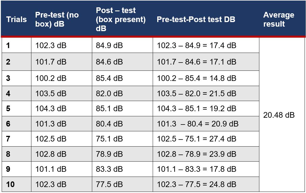Click the Post – test (box present) header

coord(122,19)
